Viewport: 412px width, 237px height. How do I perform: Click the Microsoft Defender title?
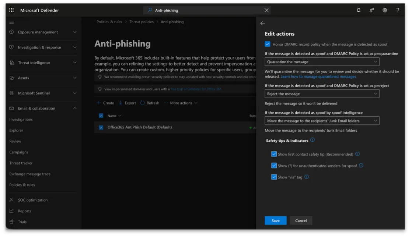[x=40, y=10]
